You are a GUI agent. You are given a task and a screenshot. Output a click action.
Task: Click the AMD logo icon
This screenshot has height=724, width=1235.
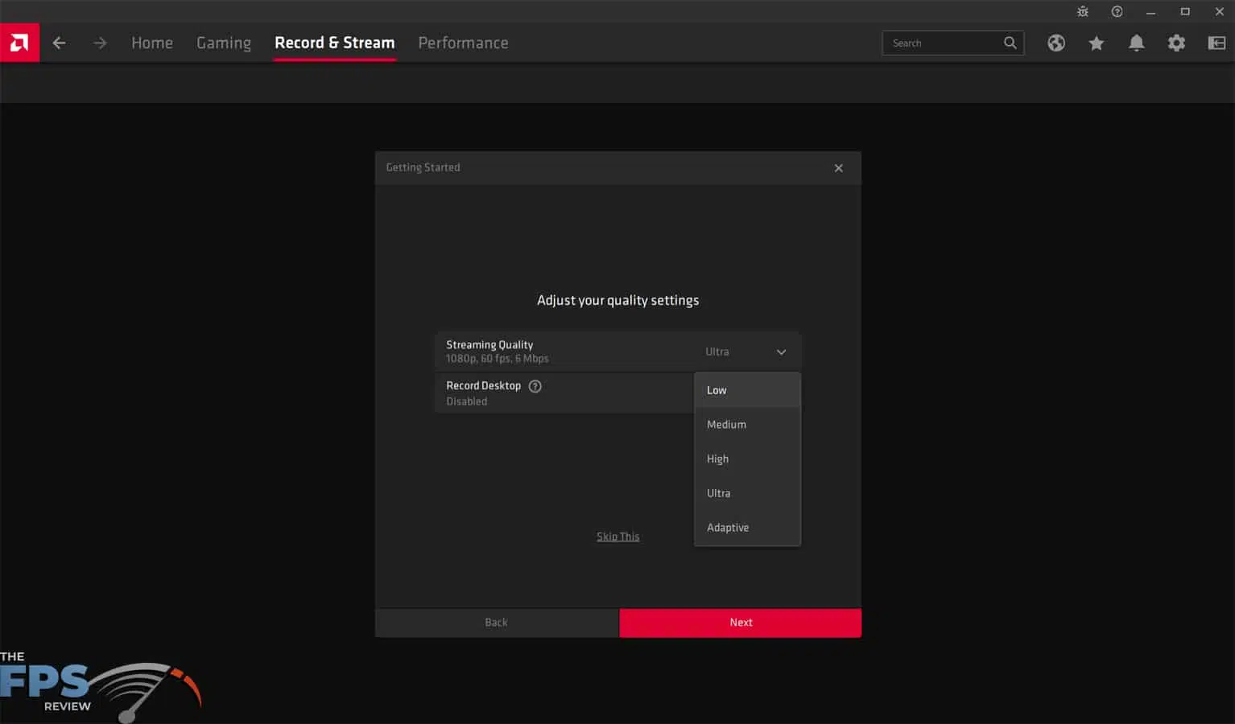(x=19, y=43)
